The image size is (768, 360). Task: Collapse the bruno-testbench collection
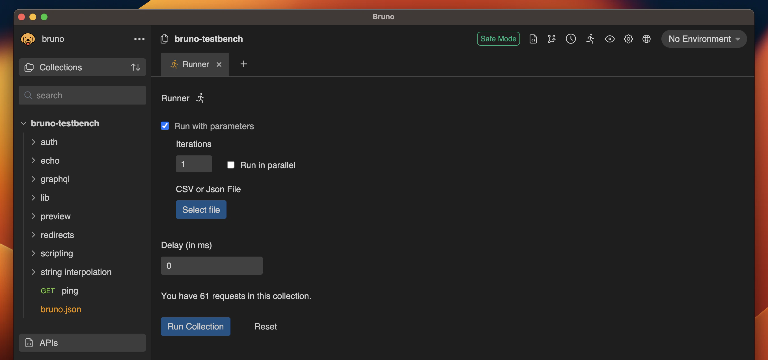pos(23,123)
